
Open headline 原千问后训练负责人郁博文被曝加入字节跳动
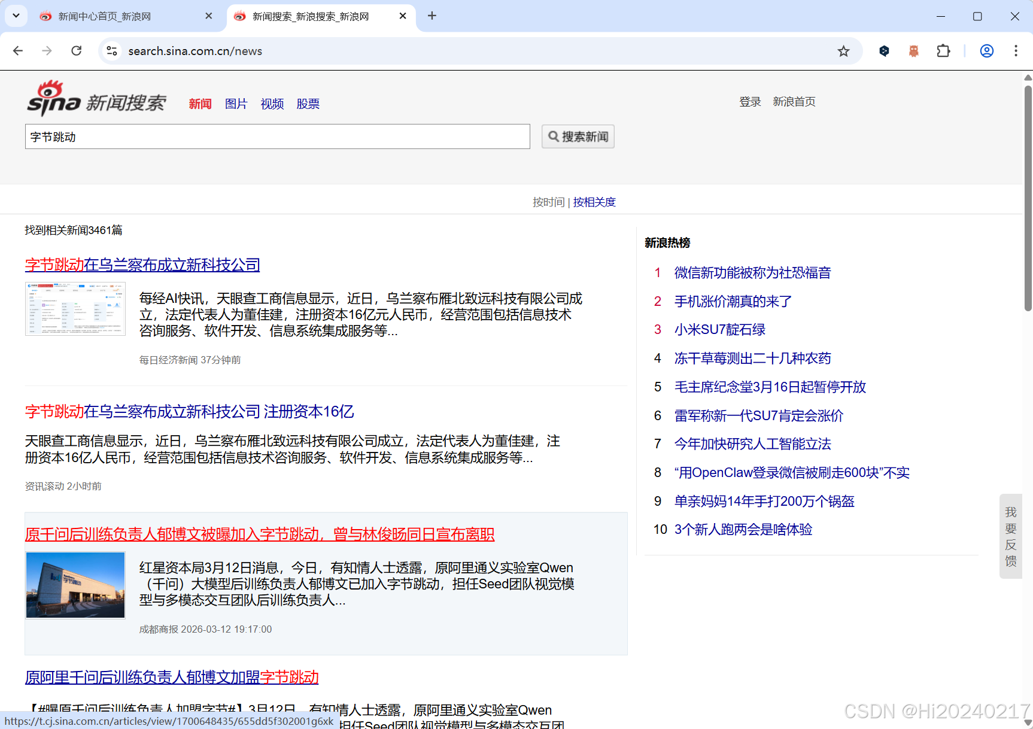[260, 534]
